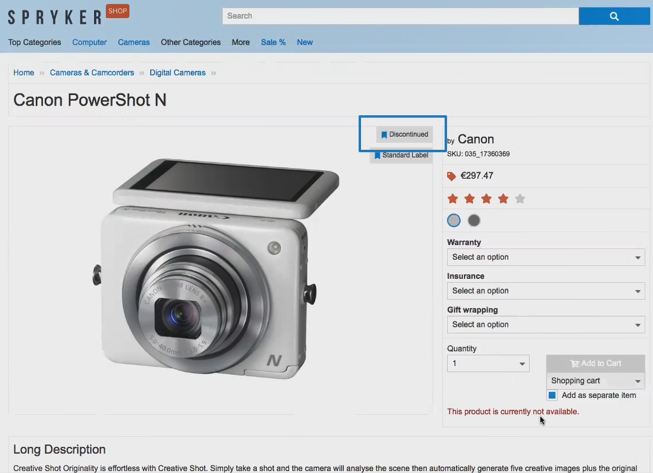The width and height of the screenshot is (653, 473).
Task: Rate one star
Action: click(452, 199)
